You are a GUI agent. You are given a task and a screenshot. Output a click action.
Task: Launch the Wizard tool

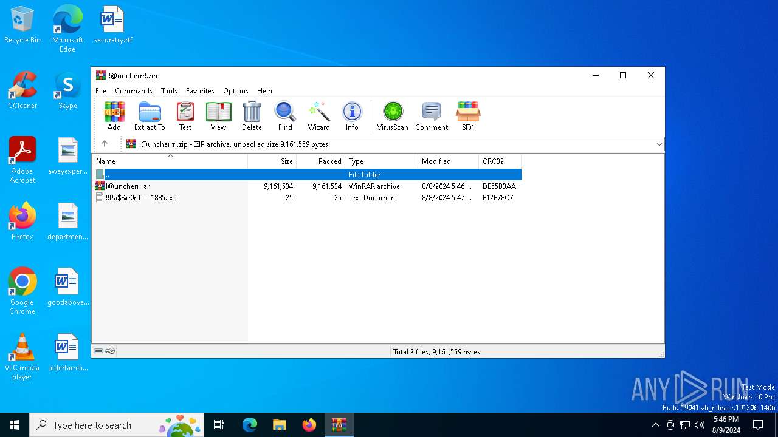pos(318,116)
